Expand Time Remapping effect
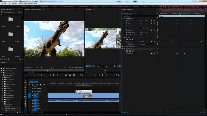 (123, 46)
